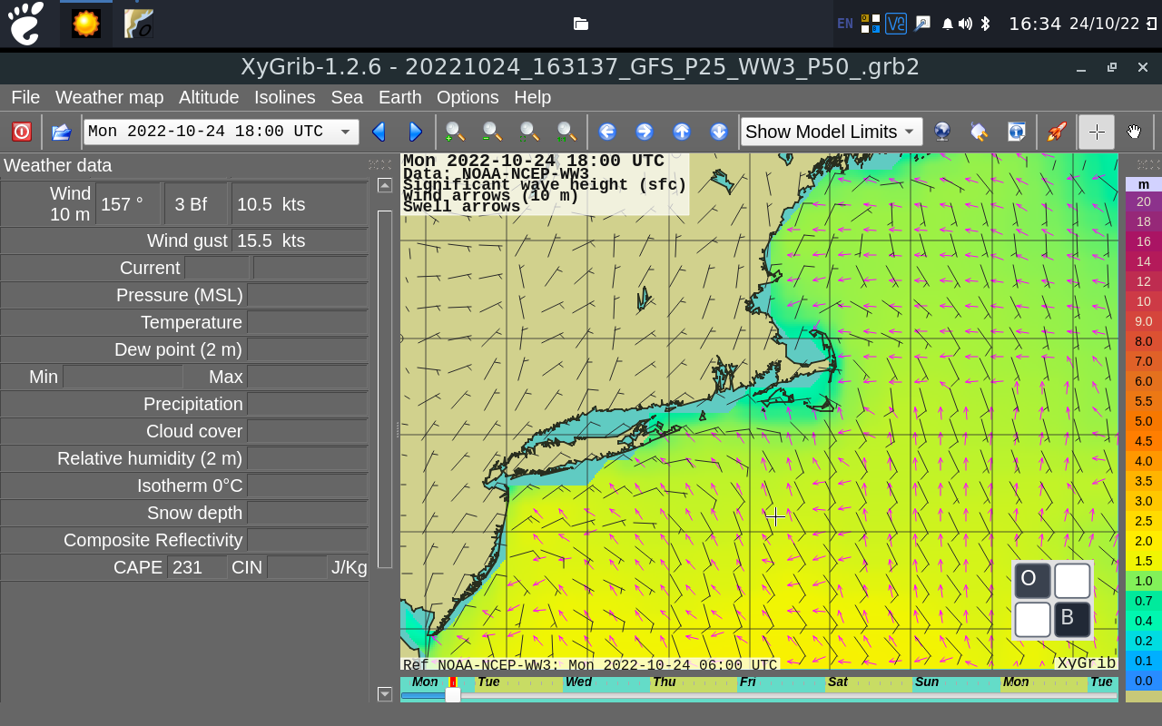Click the globe download GRIB icon

(942, 132)
